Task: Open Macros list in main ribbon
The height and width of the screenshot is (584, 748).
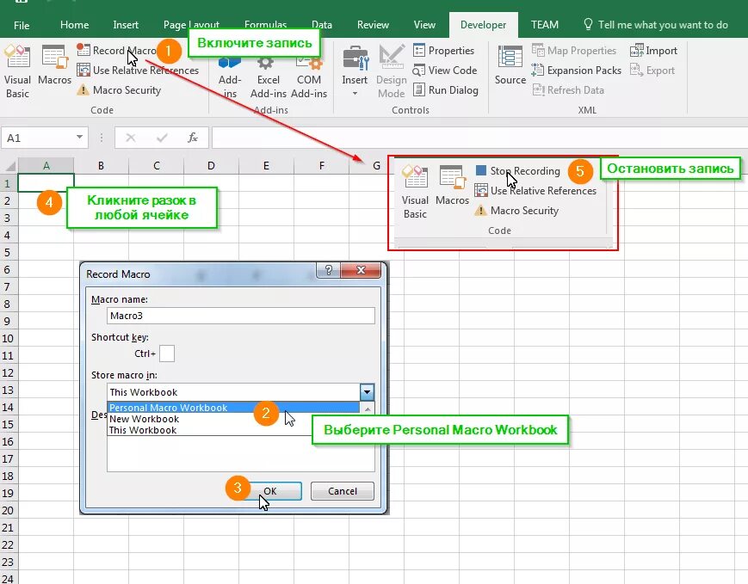Action: 54,65
